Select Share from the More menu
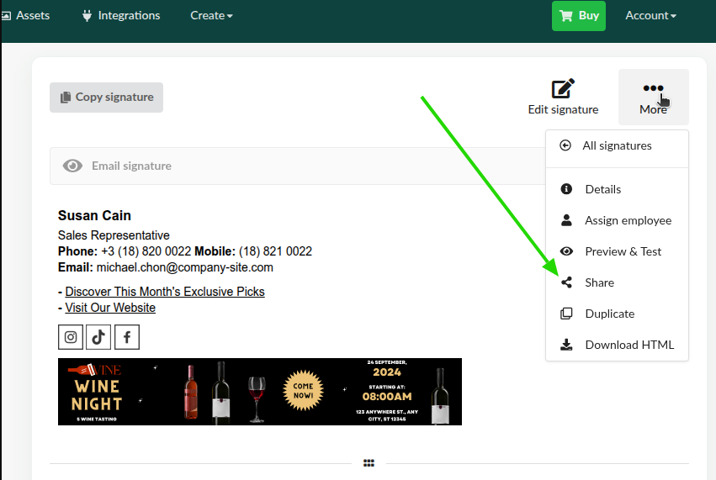This screenshot has height=480, width=716. pos(599,282)
